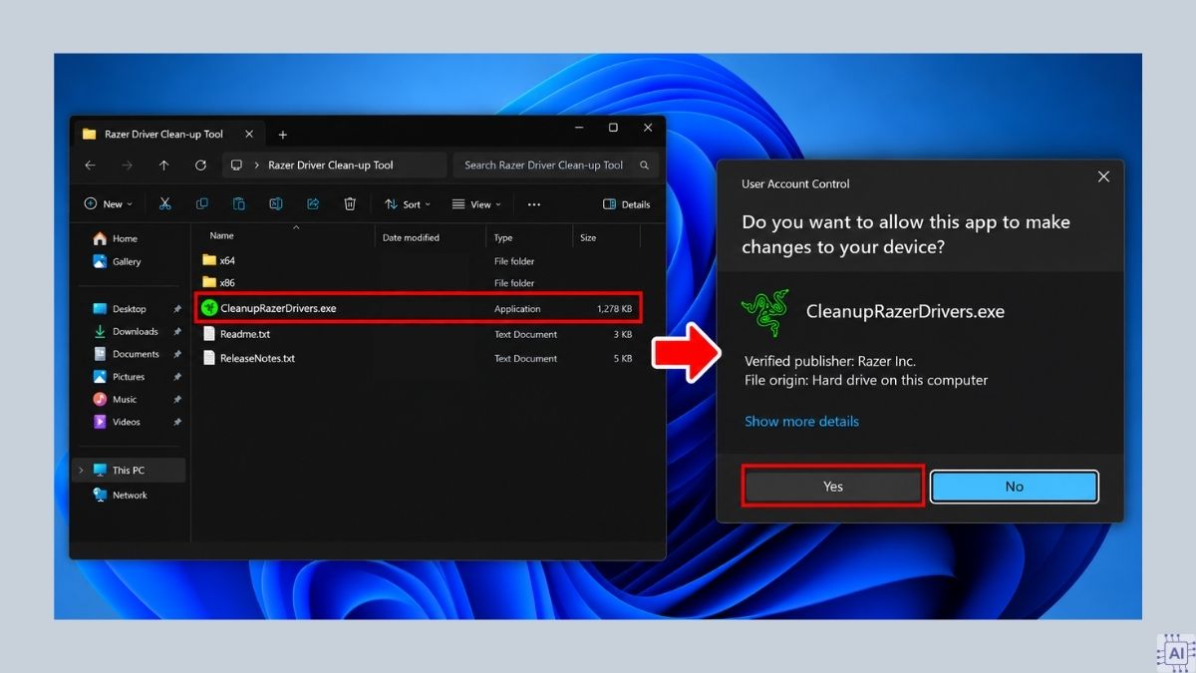
Task: Unpin Desktop using its pin icon
Action: click(177, 309)
